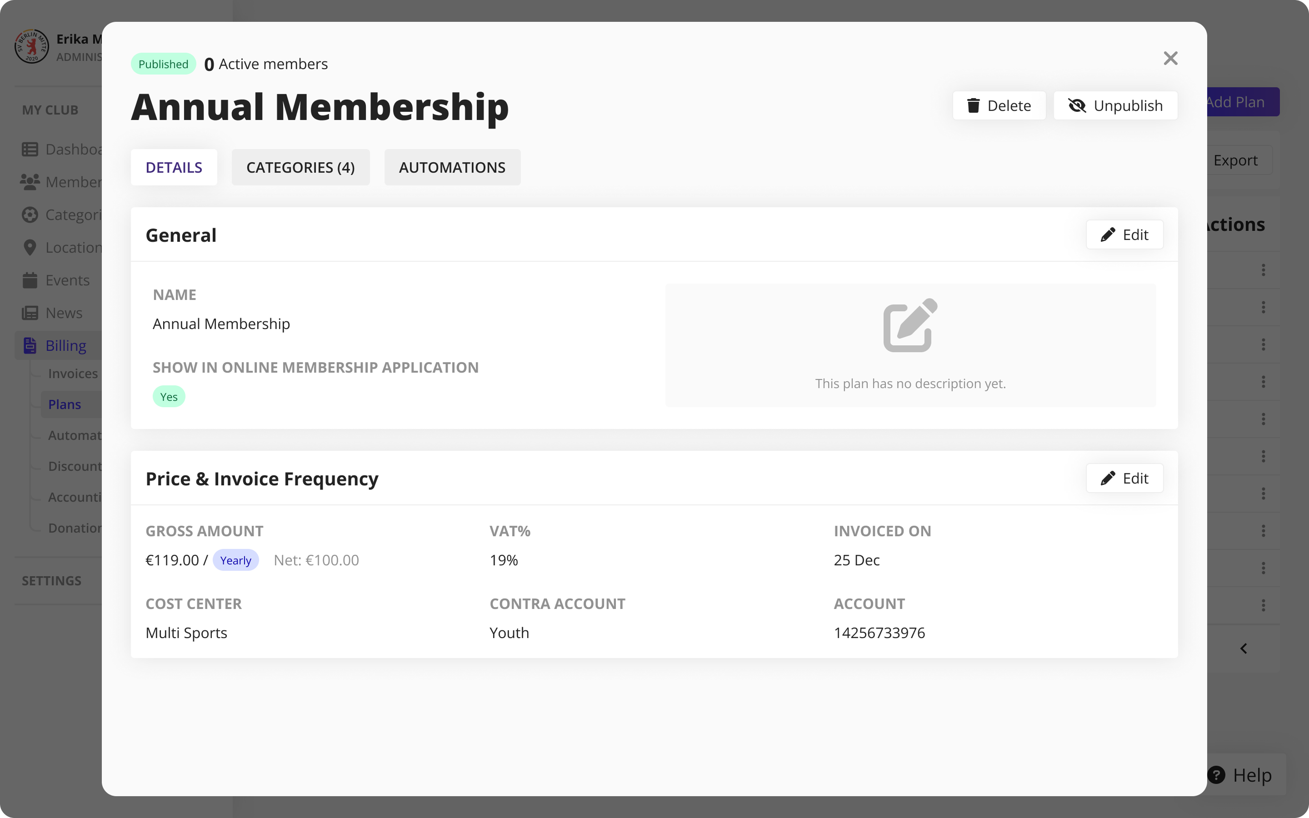The width and height of the screenshot is (1309, 818).
Task: Click the Export button
Action: tap(1240, 160)
